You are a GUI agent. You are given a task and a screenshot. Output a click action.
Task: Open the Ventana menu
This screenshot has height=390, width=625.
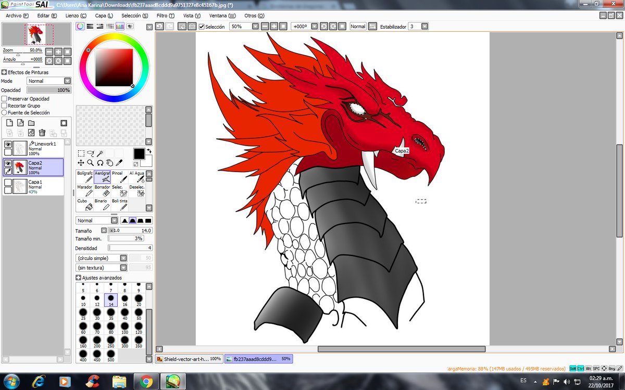coord(222,16)
